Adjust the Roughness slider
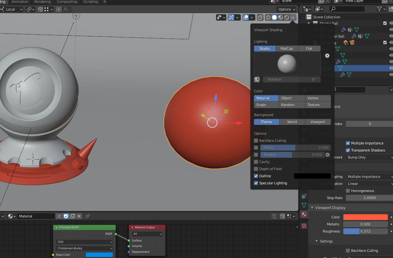The image size is (393, 258). click(366, 231)
